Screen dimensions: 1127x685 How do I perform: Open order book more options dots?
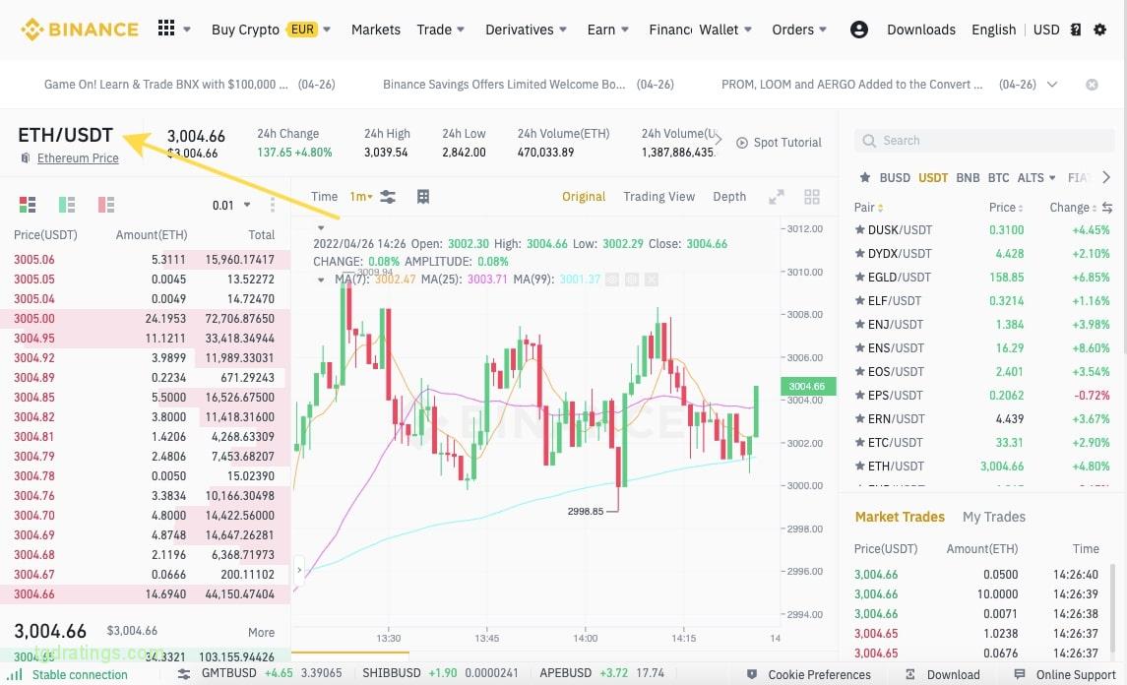click(x=273, y=205)
